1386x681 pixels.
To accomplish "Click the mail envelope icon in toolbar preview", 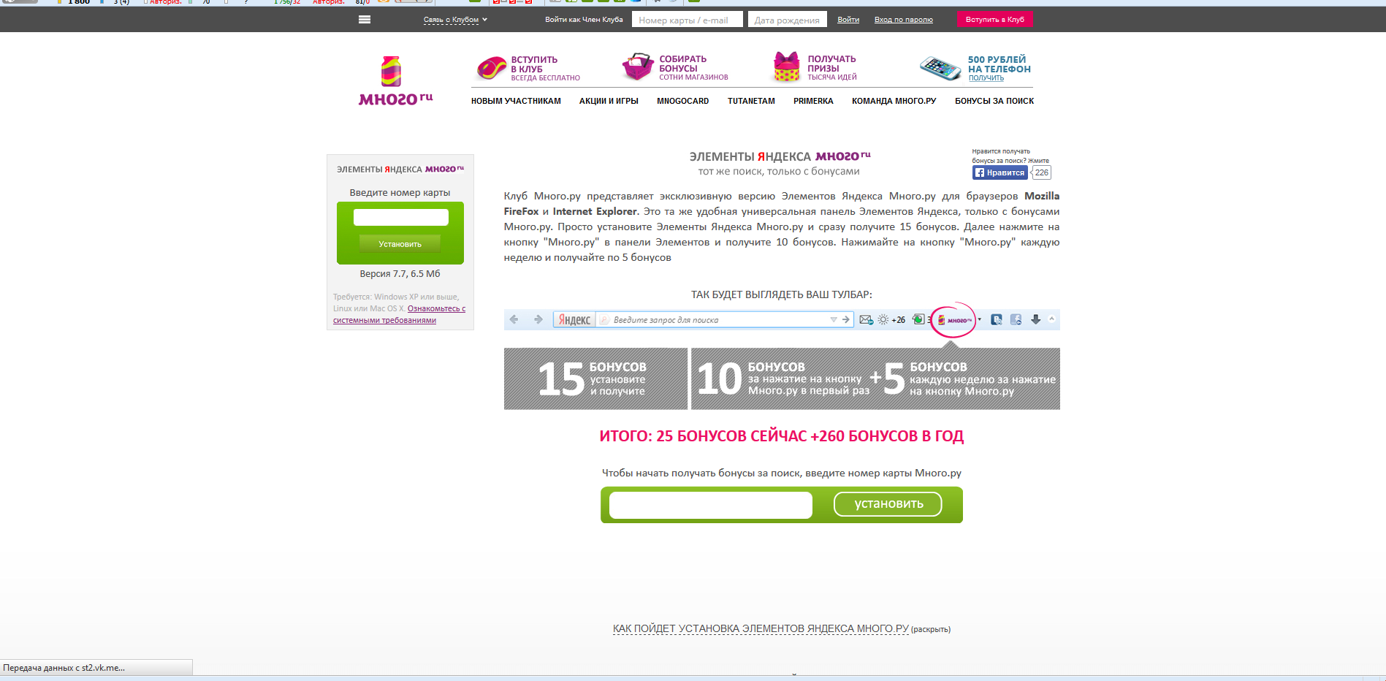I will pos(866,320).
